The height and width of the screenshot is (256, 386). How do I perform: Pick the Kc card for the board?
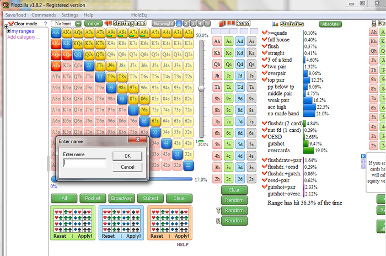coord(229,53)
